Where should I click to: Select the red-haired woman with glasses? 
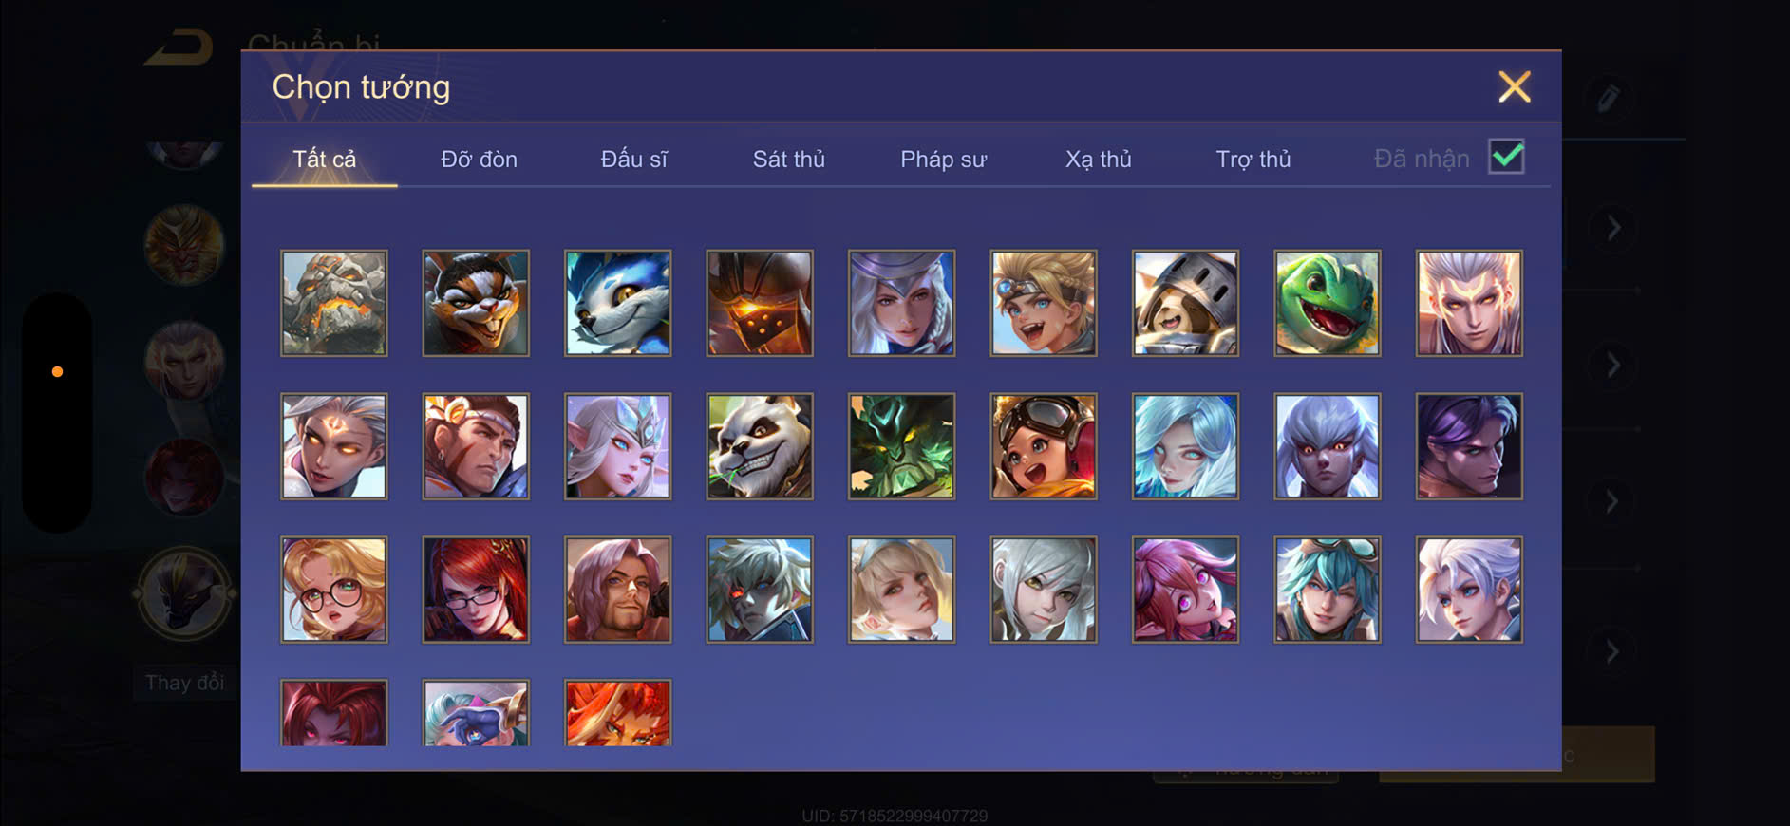click(x=476, y=590)
